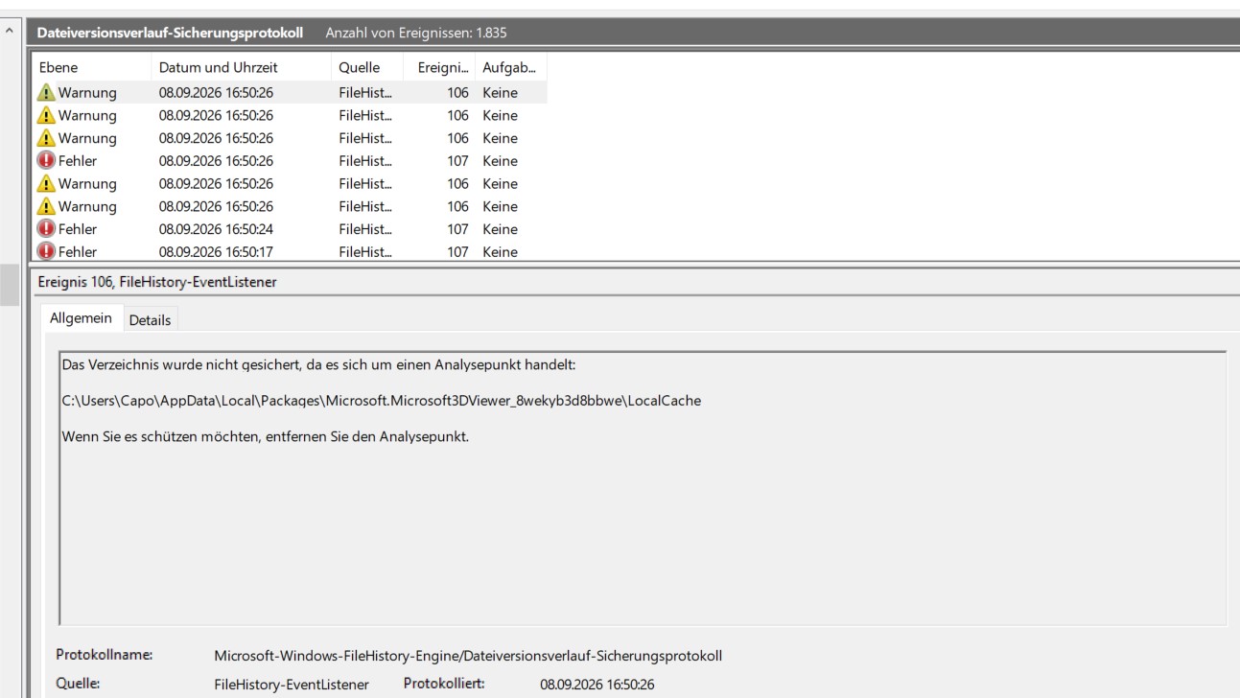Switch to the Details tab
Image resolution: width=1240 pixels, height=698 pixels.
click(150, 320)
